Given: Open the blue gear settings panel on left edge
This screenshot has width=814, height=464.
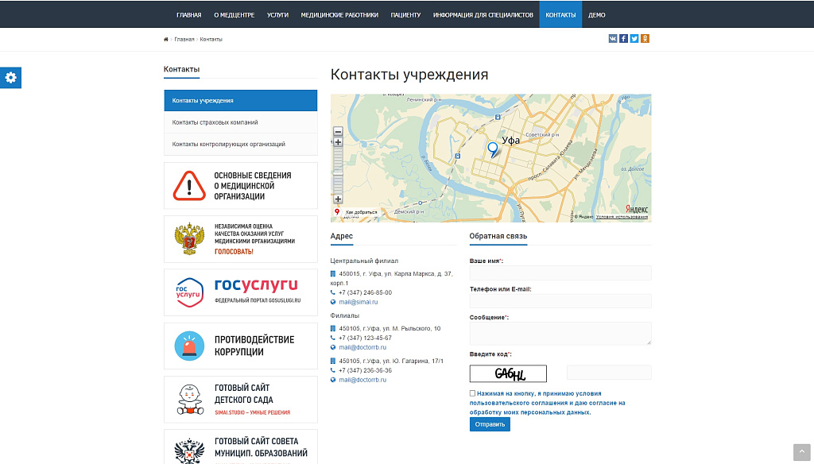Looking at the screenshot, I should point(10,78).
